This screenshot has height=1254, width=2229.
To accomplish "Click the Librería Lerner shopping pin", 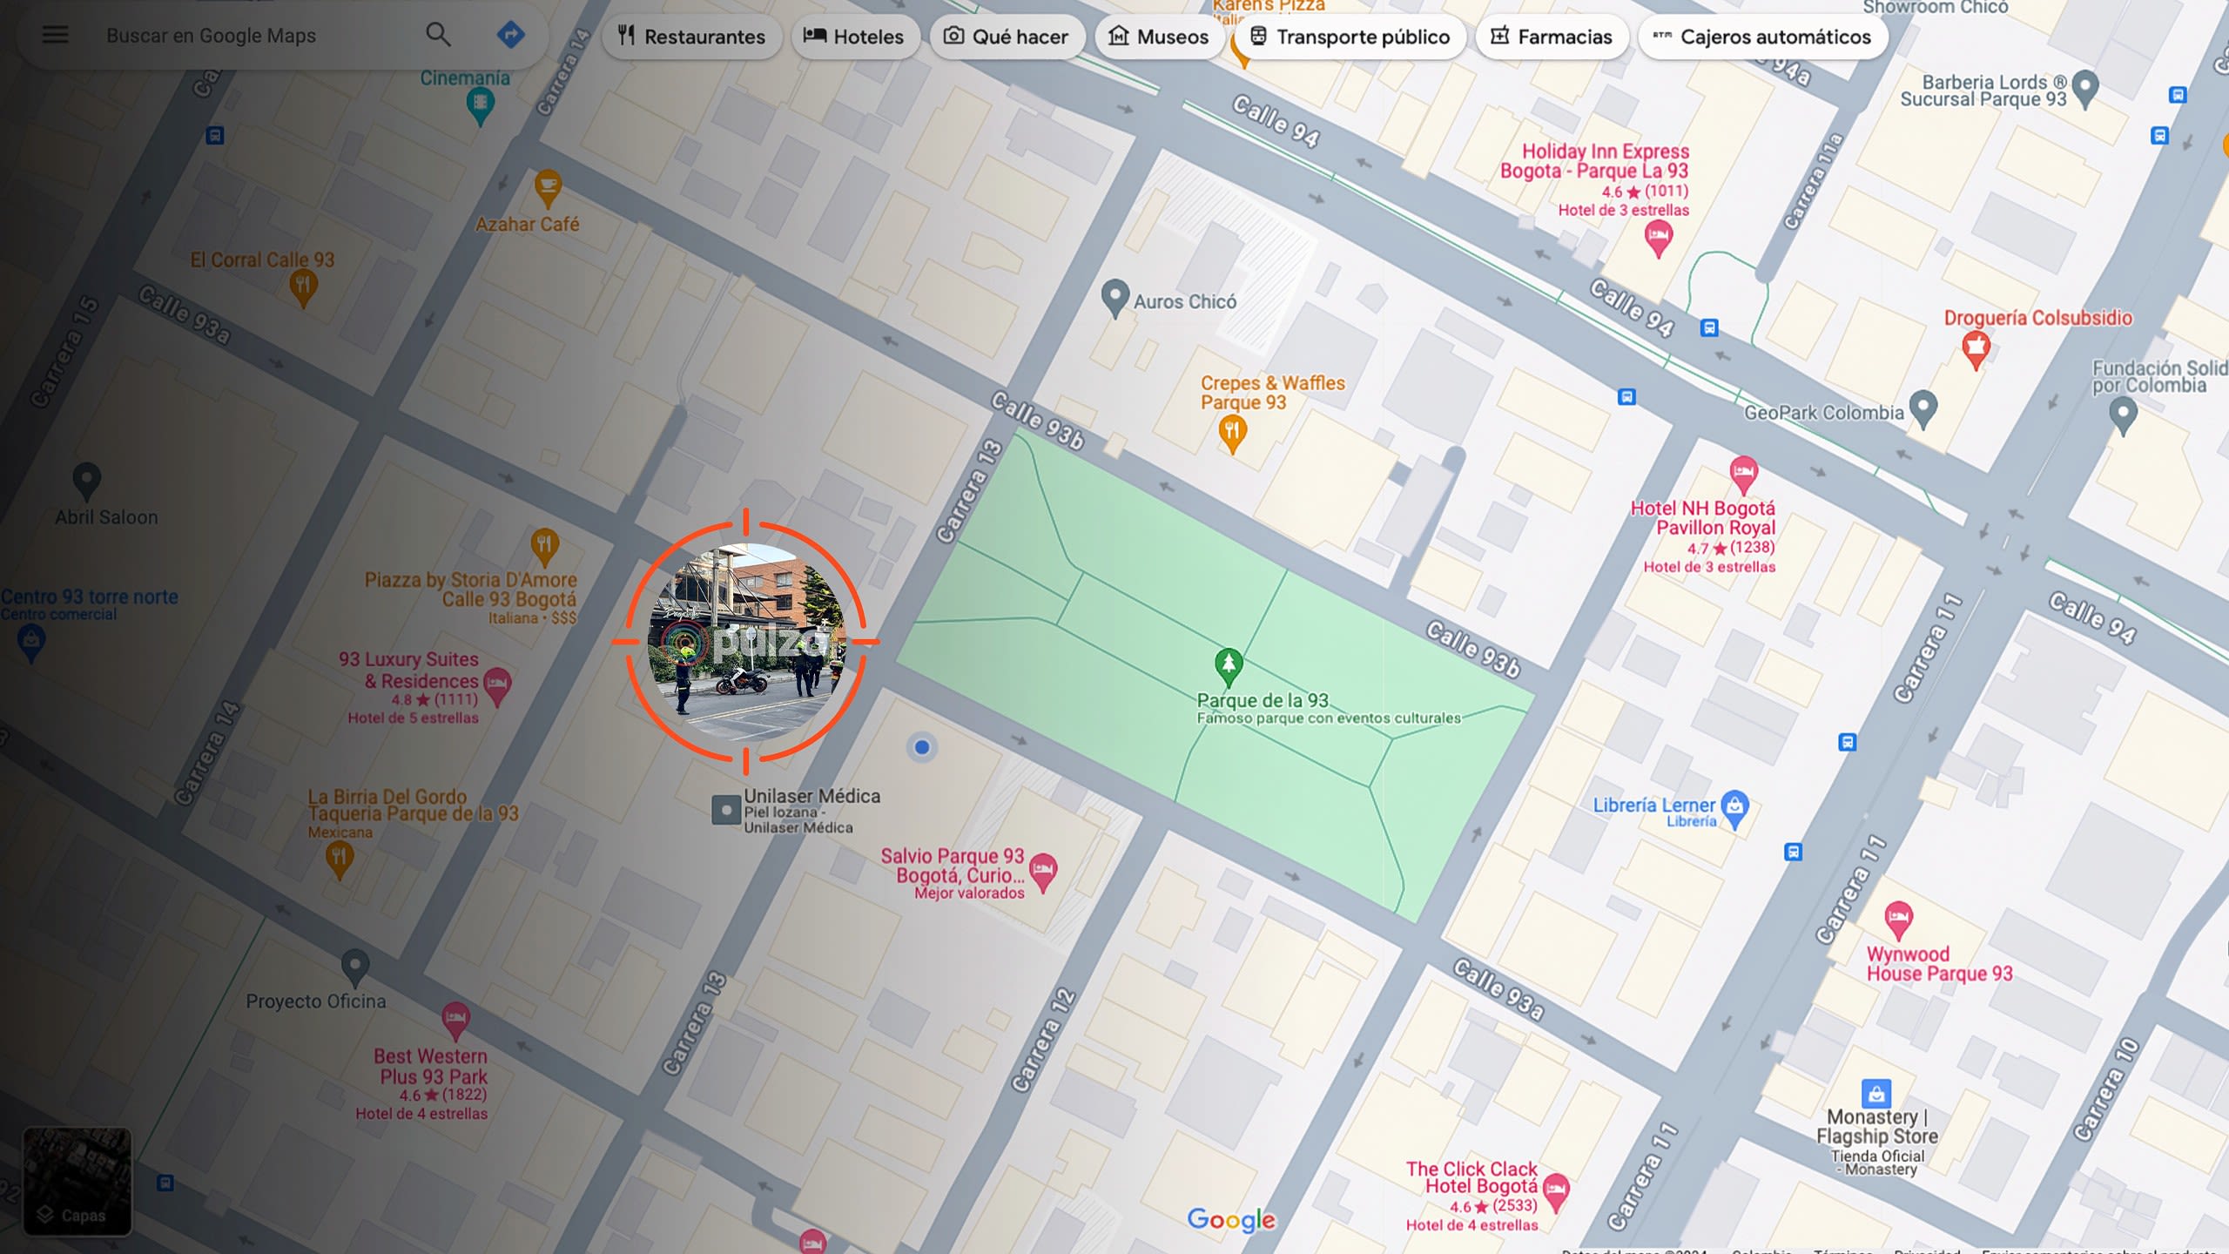I will (1734, 809).
